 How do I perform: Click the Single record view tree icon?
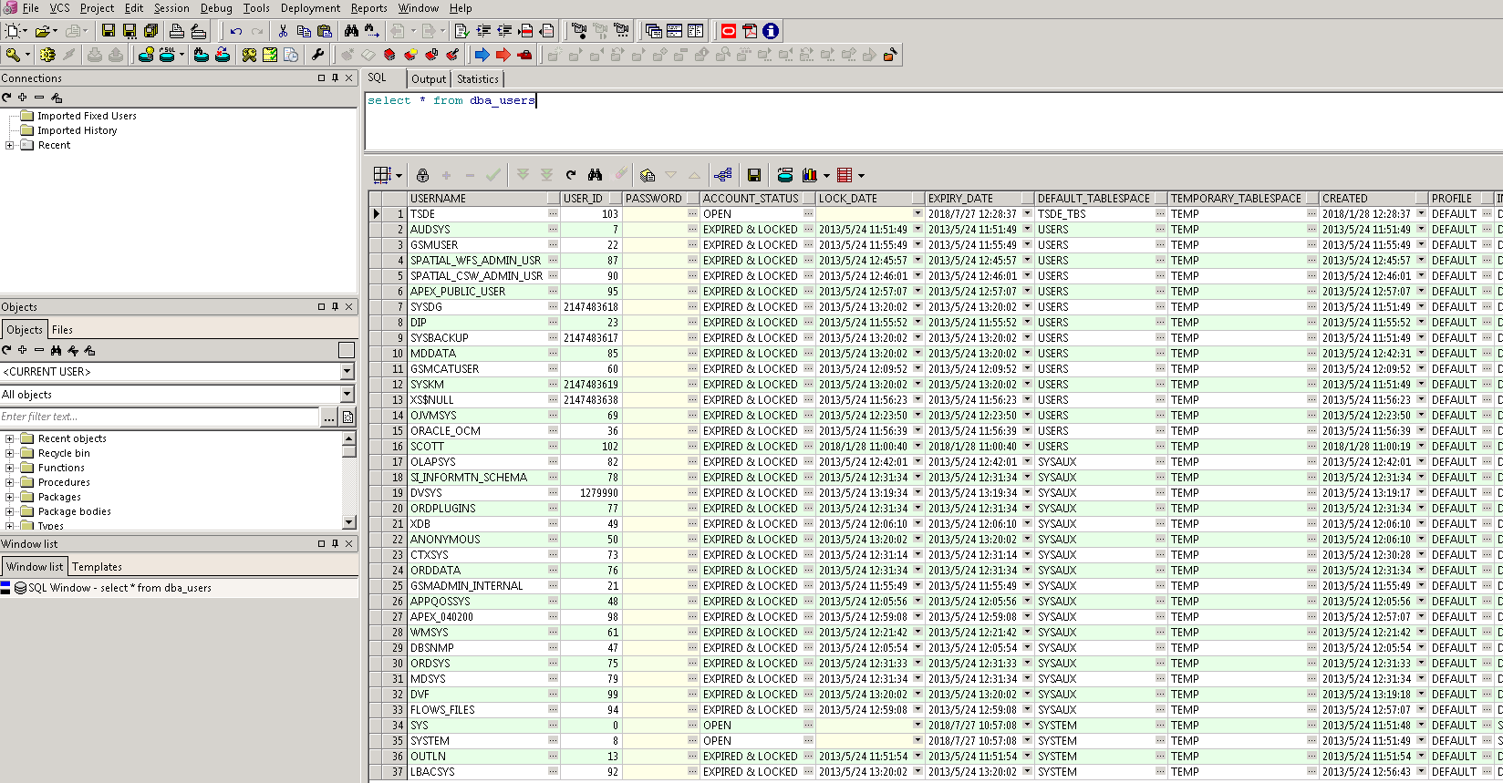point(723,175)
